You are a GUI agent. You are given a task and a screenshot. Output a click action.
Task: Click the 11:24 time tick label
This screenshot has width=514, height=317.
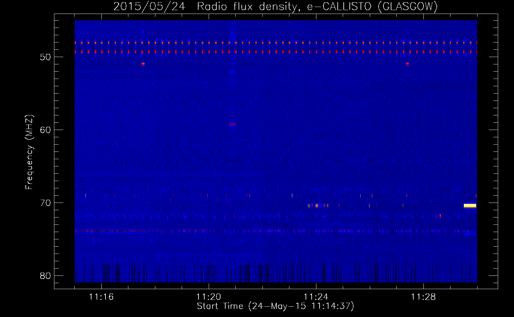(316, 297)
